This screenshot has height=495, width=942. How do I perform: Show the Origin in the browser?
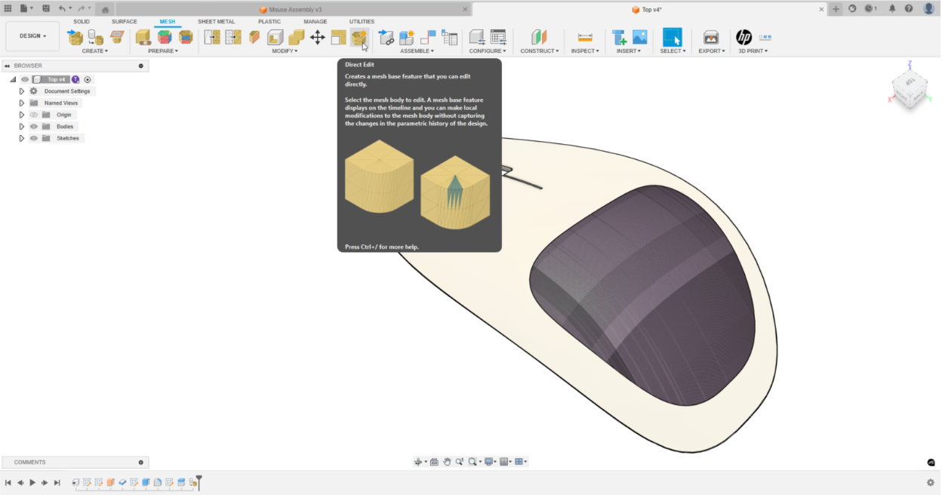(x=33, y=114)
